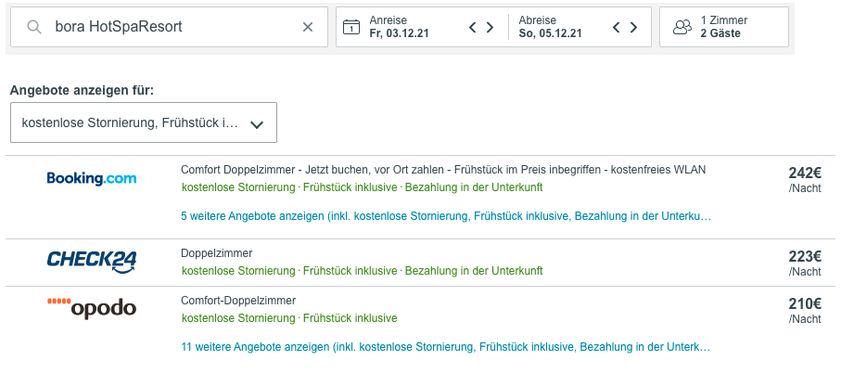Click opodo green cancellation conditions text
This screenshot has width=841, height=373.
click(x=289, y=318)
